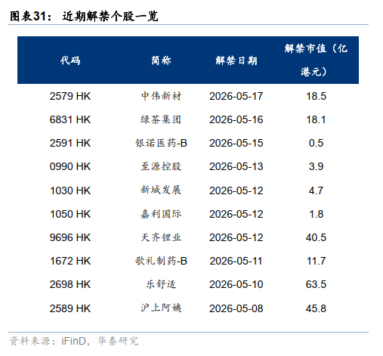The image size is (383, 356).
Task: Select value cell '0.5'
Action: pos(316,143)
